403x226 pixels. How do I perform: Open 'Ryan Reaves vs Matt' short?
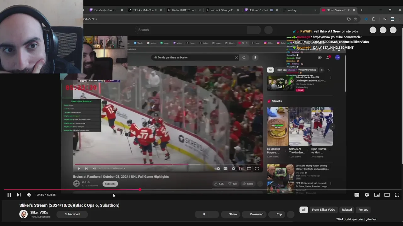point(322,126)
